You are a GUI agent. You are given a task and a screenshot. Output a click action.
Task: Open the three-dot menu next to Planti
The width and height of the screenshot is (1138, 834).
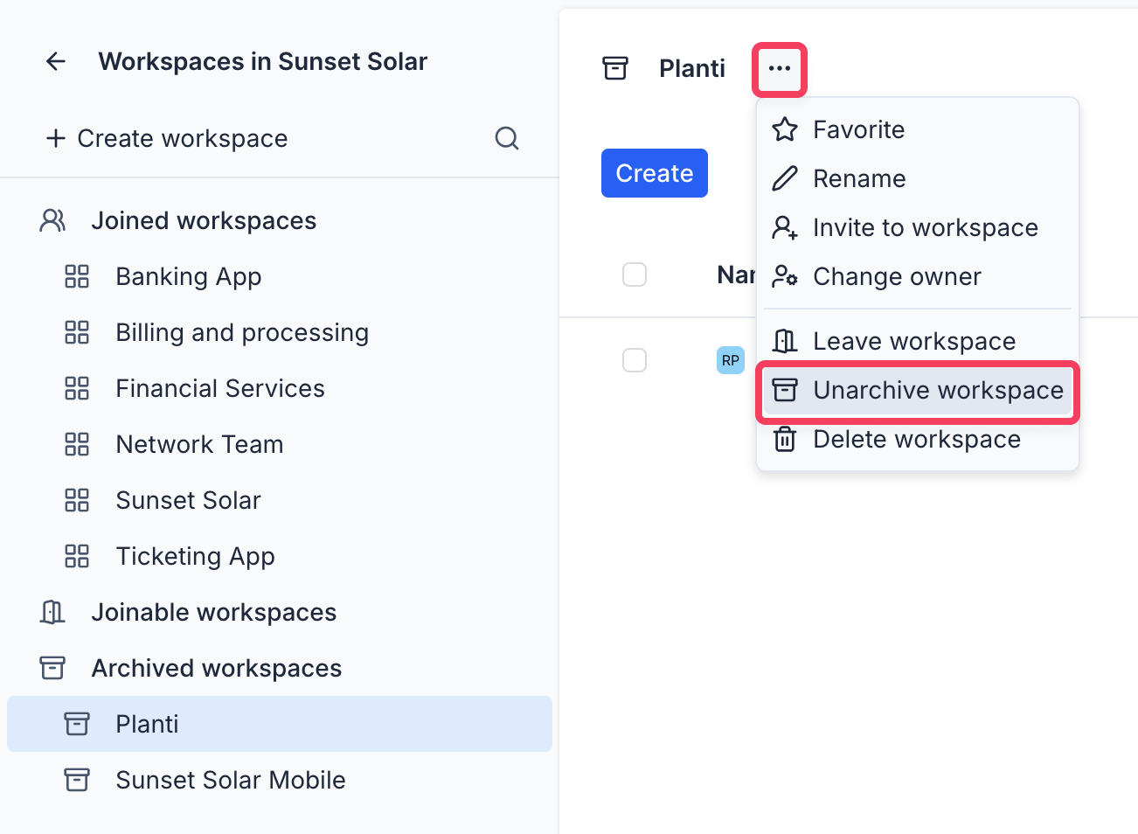tap(780, 69)
